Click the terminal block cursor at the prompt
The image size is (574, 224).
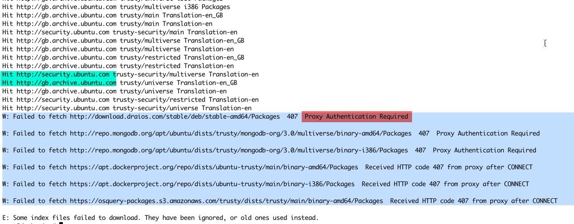(x=61, y=223)
